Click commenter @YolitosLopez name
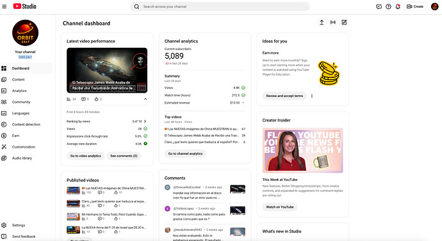 (183, 208)
